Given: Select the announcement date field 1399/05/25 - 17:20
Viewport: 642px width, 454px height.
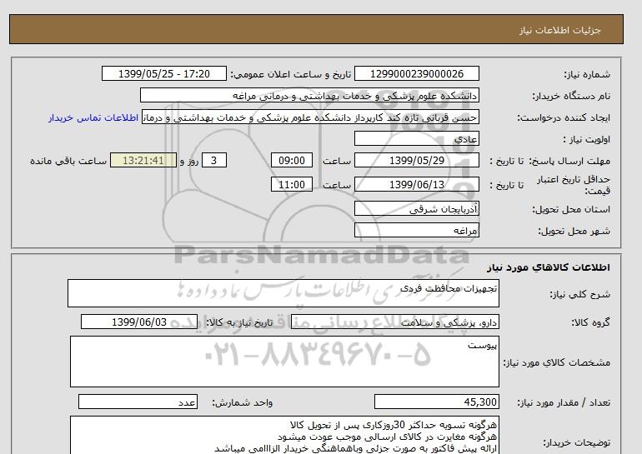Looking at the screenshot, I should (163, 73).
